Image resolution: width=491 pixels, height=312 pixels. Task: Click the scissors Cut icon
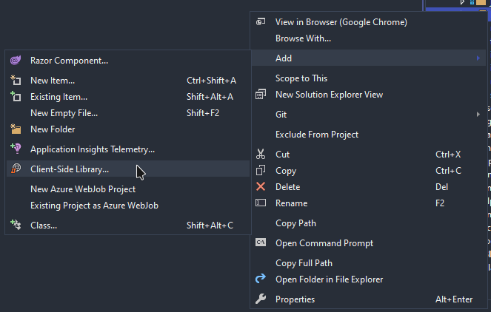click(x=261, y=154)
